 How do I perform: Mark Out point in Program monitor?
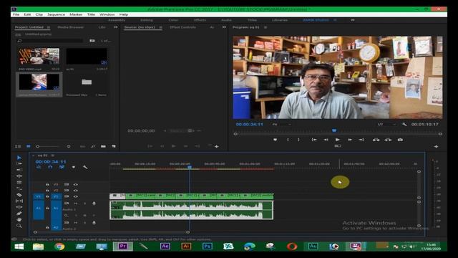298,140
